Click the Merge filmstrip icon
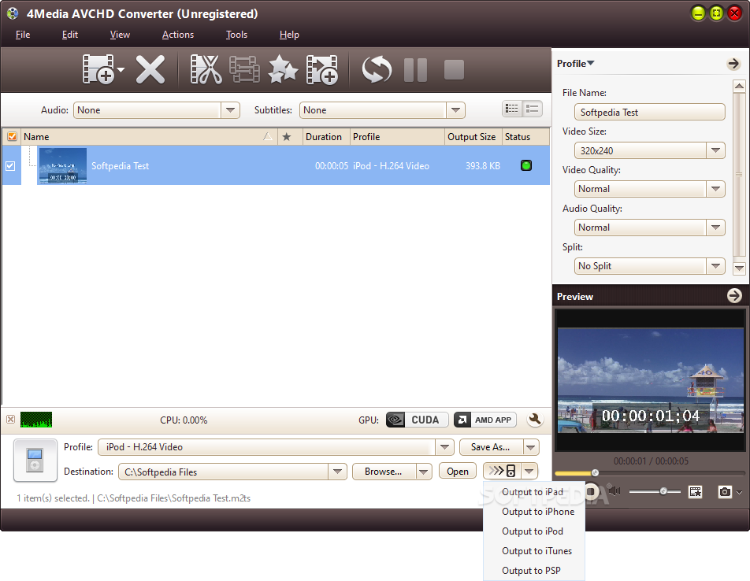Screen dimensions: 750x581 pyautogui.click(x=244, y=70)
